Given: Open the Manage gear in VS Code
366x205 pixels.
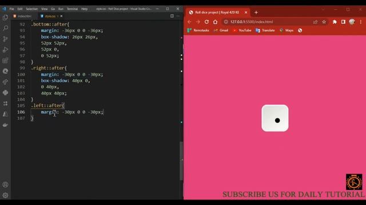Looking at the screenshot, I should coord(5,195).
